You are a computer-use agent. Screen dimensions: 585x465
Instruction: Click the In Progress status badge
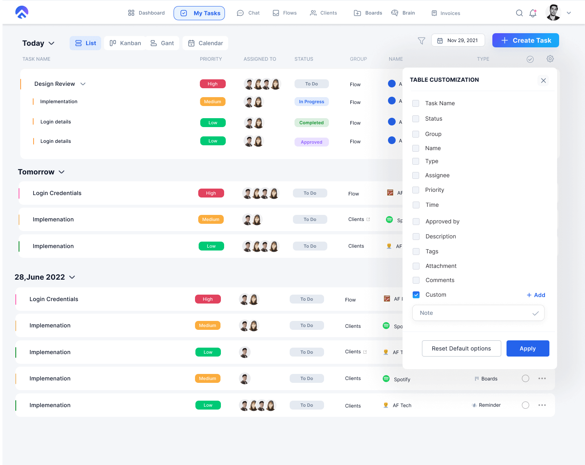(312, 102)
